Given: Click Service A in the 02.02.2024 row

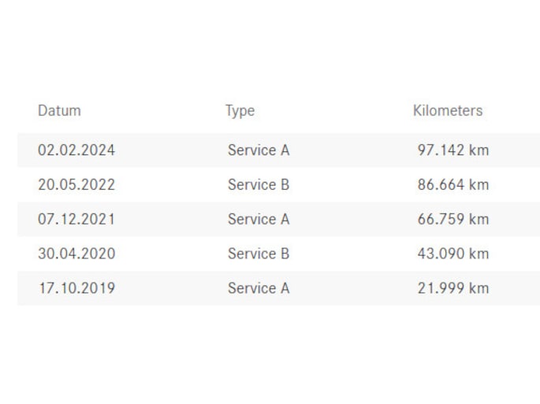Looking at the screenshot, I should (x=259, y=150).
